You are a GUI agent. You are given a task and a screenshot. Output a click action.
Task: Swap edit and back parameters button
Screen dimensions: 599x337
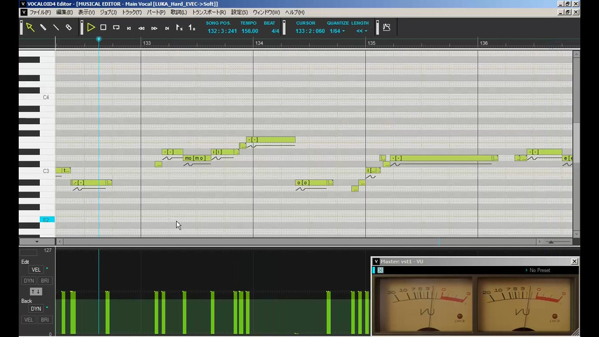[36, 291]
